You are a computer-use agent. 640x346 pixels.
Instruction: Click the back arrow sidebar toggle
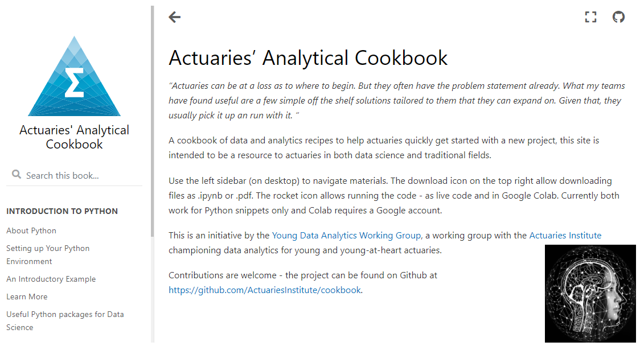175,17
